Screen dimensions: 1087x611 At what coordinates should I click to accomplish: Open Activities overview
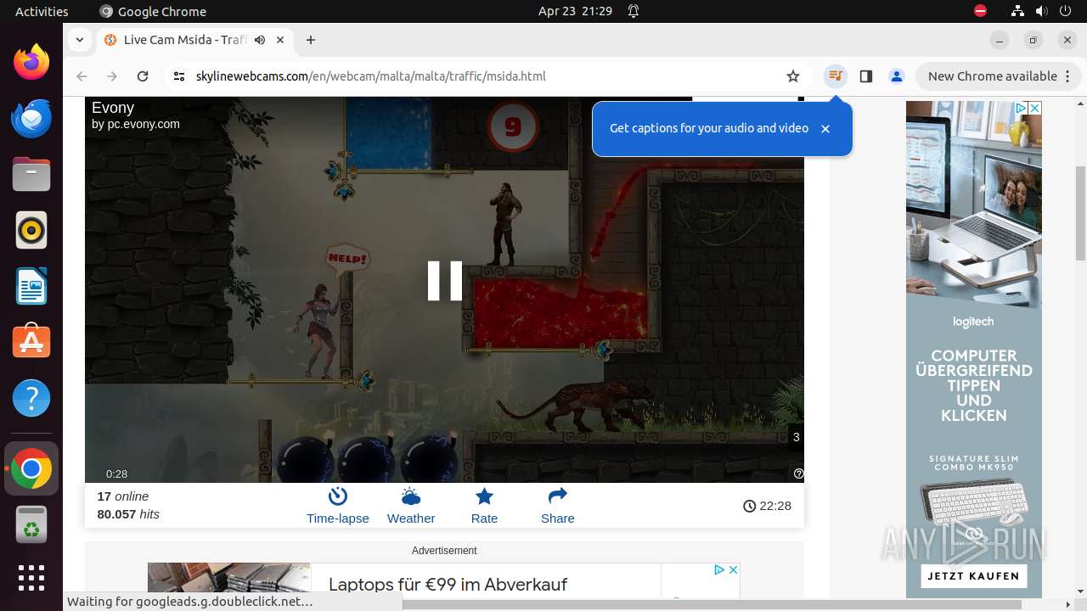42,11
